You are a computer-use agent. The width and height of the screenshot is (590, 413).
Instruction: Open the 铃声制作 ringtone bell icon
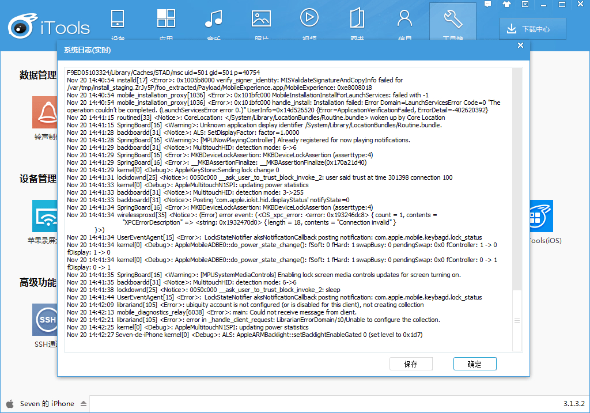click(45, 112)
